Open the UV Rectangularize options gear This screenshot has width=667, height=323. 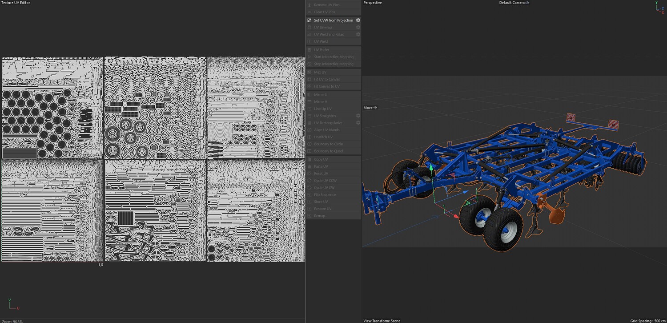tap(358, 123)
